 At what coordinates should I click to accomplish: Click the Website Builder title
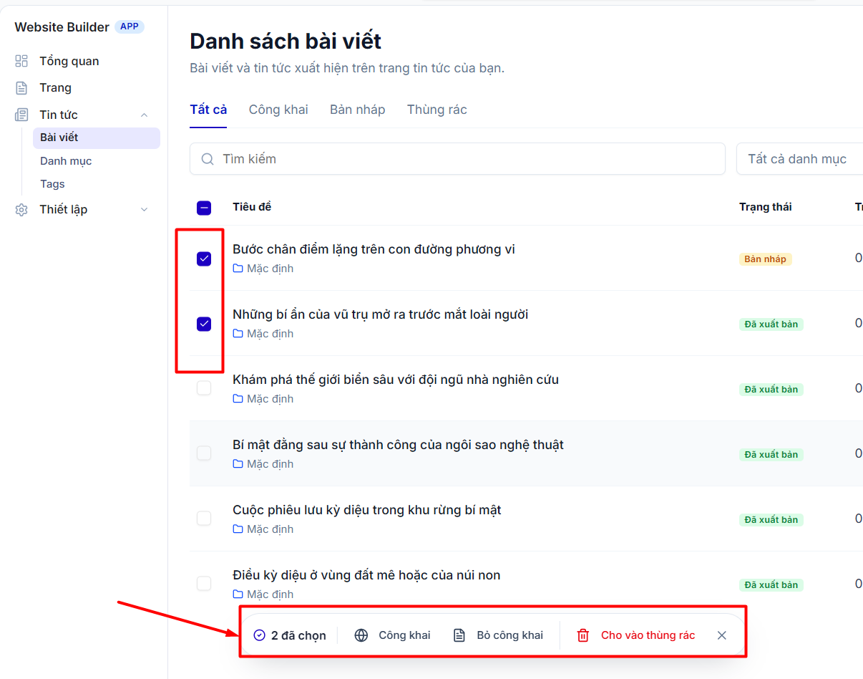(62, 27)
